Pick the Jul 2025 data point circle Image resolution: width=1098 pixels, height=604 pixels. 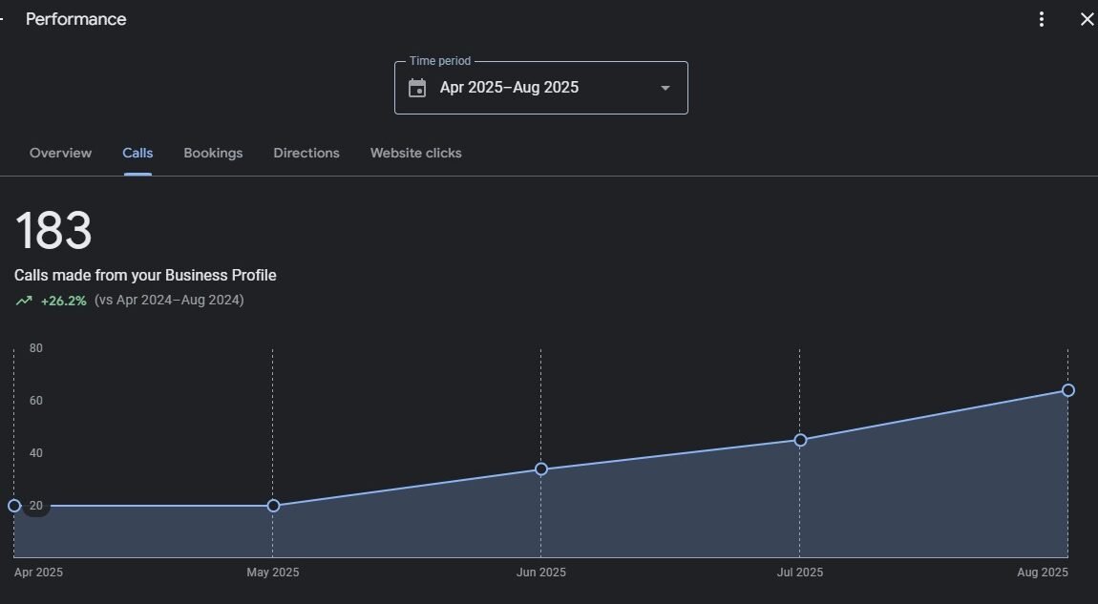click(x=800, y=440)
